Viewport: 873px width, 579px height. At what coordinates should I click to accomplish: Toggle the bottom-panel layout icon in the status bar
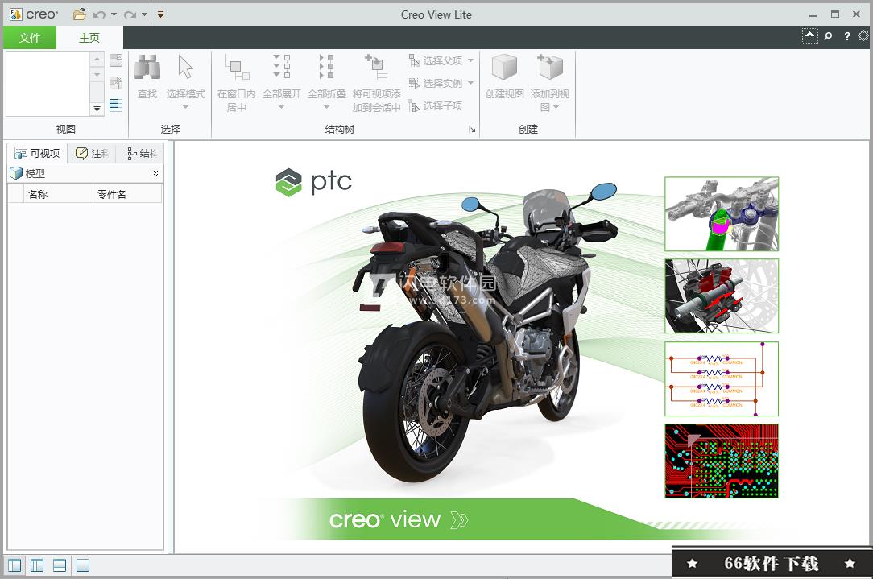60,565
